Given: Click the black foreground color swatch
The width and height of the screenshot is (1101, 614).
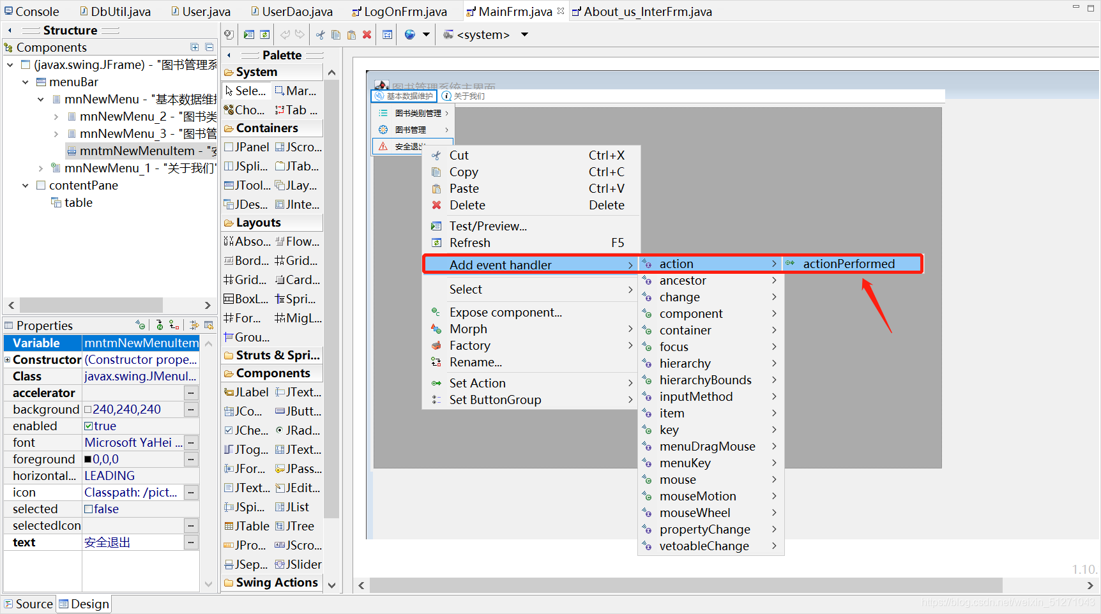Looking at the screenshot, I should tap(89, 459).
